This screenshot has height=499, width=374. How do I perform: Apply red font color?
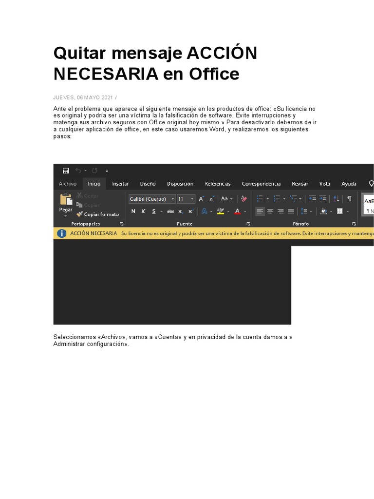click(x=237, y=211)
